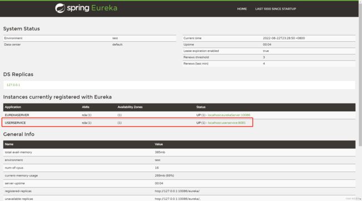Click the vertical page scrollbar
The width and height of the screenshot is (362, 201).
[360, 74]
